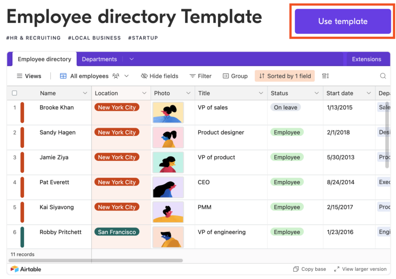Screen dimensions: 396x279
Task: Open the Title column dropdown arrow
Action: click(261, 93)
